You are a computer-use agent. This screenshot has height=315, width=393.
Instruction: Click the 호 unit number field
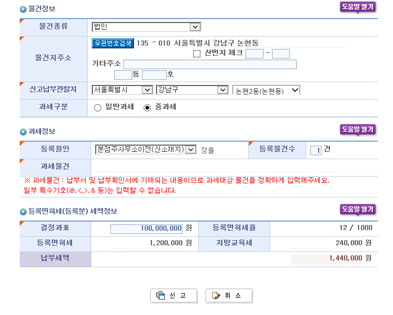154,75
